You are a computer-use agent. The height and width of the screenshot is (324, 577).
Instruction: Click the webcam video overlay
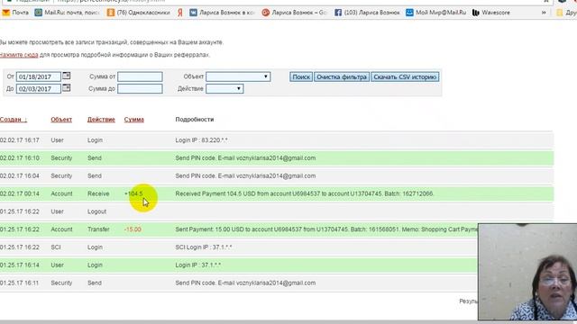pos(527,272)
